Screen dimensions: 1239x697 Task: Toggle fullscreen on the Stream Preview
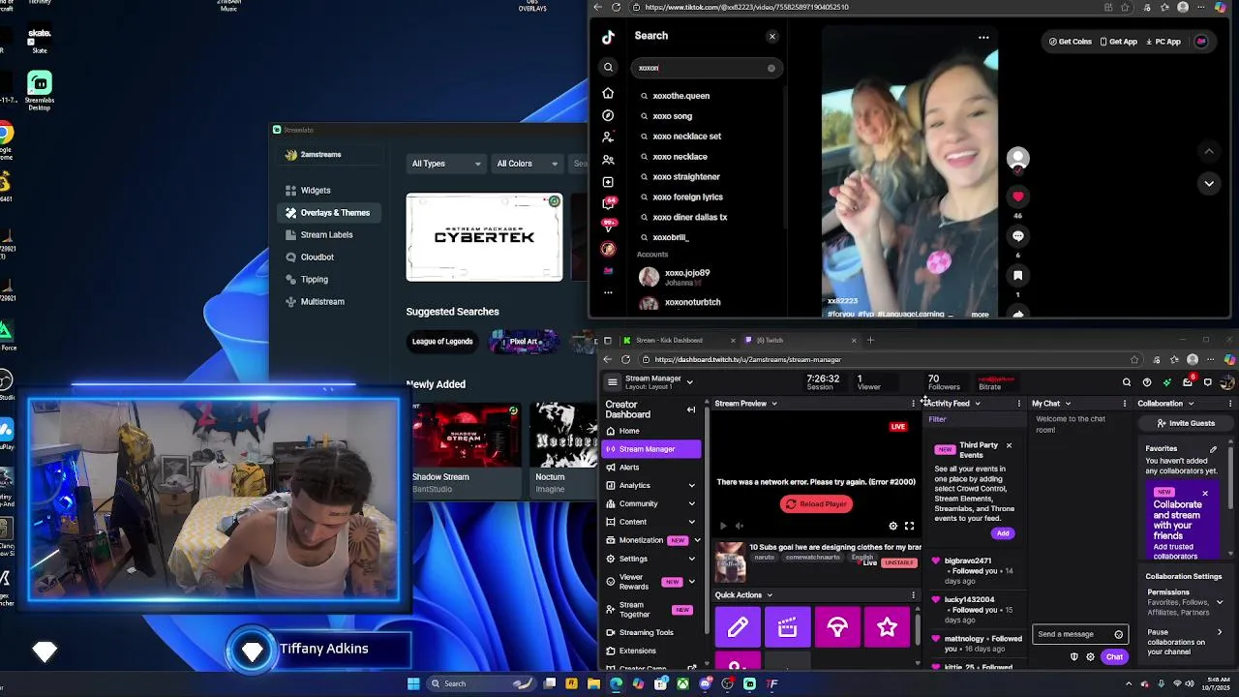[909, 526]
